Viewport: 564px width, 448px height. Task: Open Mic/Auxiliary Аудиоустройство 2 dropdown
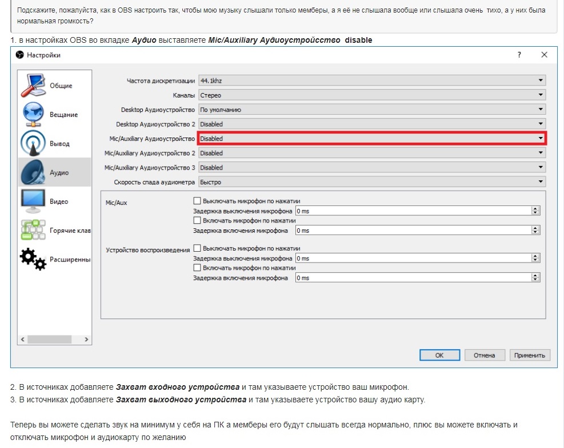pyautogui.click(x=372, y=153)
